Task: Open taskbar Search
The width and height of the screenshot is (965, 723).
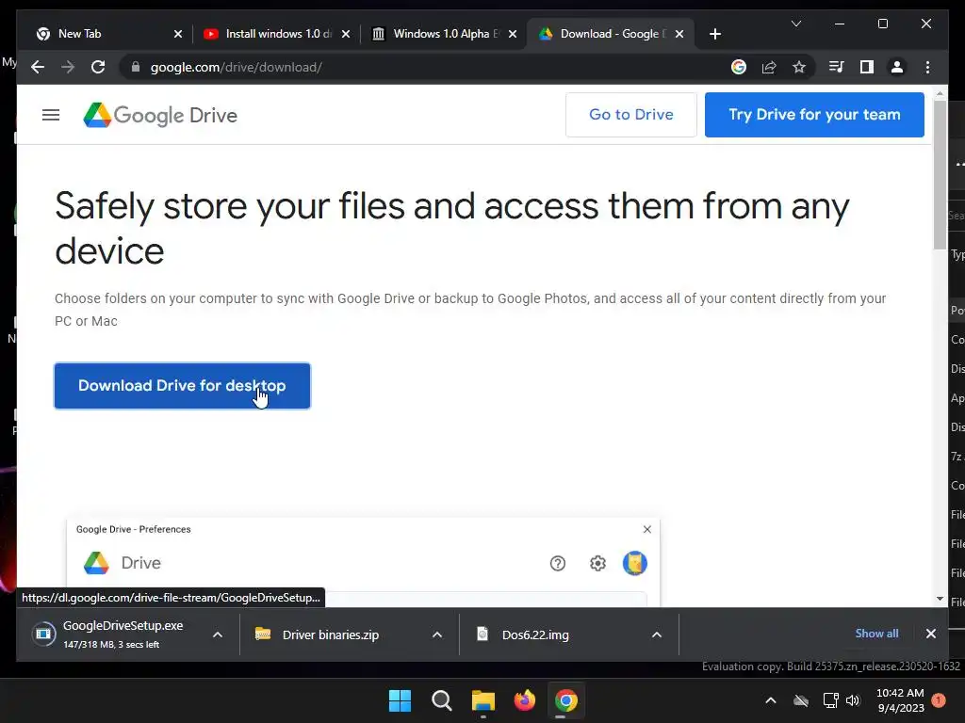Action: (x=442, y=700)
